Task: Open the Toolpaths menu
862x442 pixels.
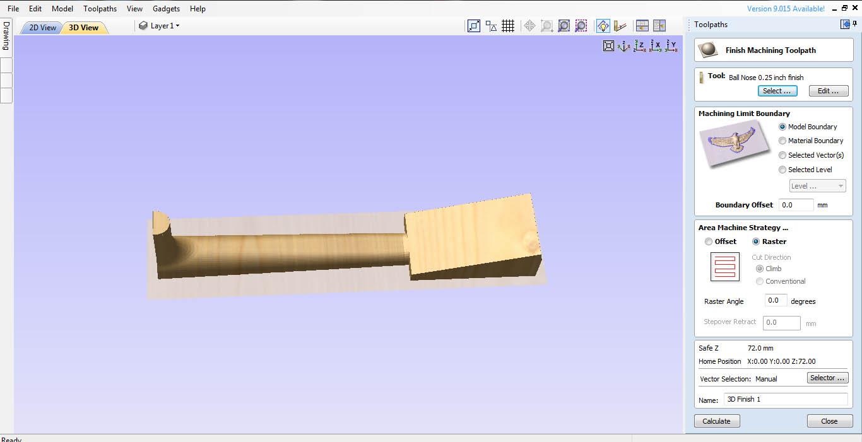Action: (100, 9)
